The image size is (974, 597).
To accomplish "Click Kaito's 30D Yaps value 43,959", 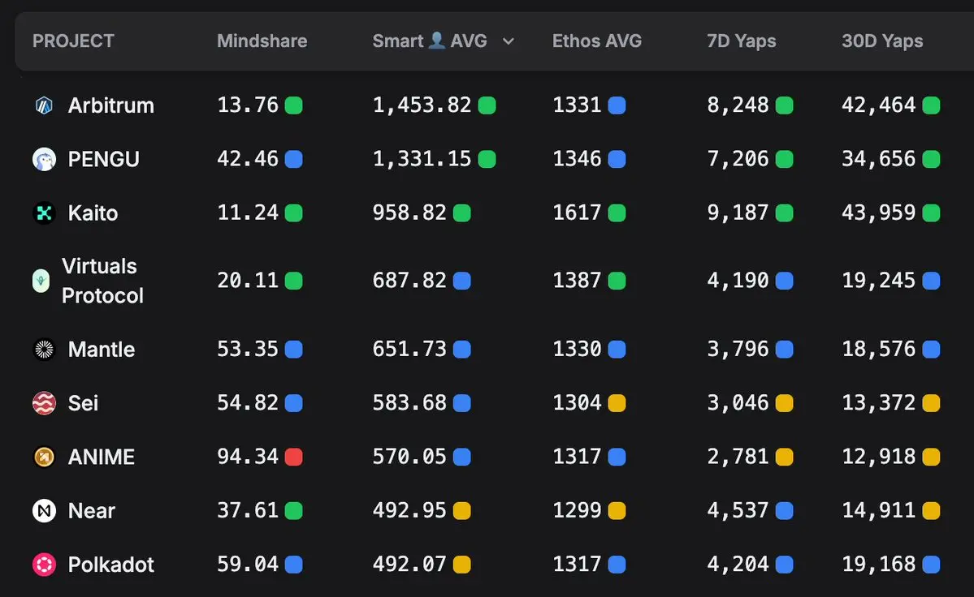I will click(x=878, y=213).
